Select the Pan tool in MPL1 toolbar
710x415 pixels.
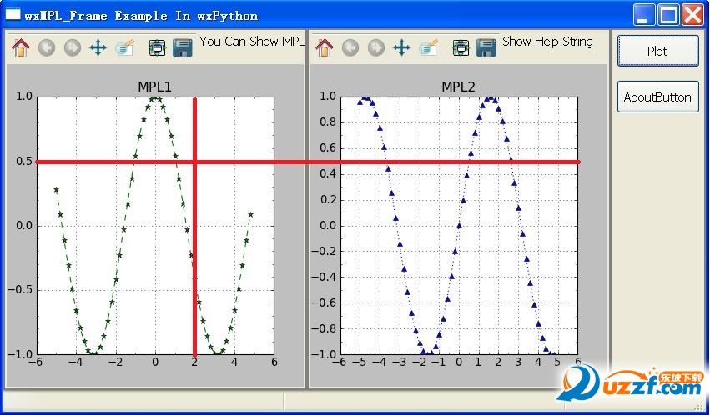(98, 47)
